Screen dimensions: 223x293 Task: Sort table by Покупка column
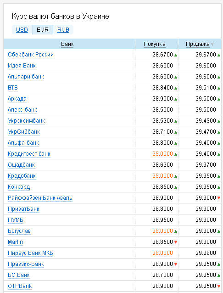tap(155, 44)
